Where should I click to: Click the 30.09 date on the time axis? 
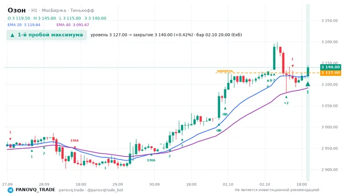[154, 184]
